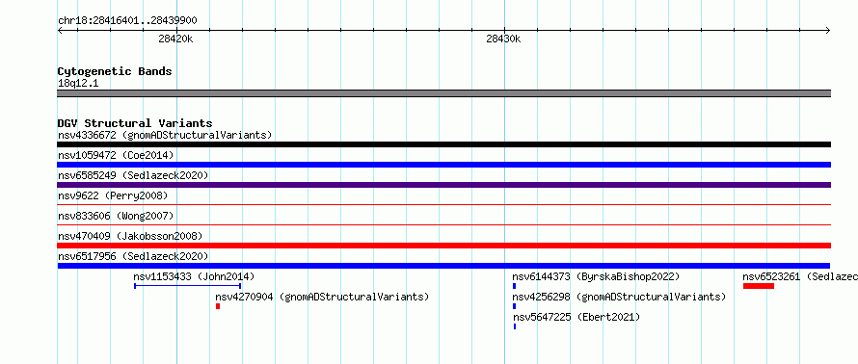This screenshot has height=364, width=858.
Task: Click the left arrowhead of the coordinate ruler
Action: pos(61,30)
